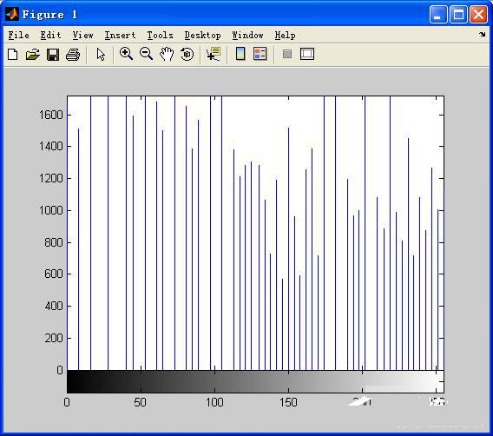Choose the Pan hand tool

(x=167, y=54)
